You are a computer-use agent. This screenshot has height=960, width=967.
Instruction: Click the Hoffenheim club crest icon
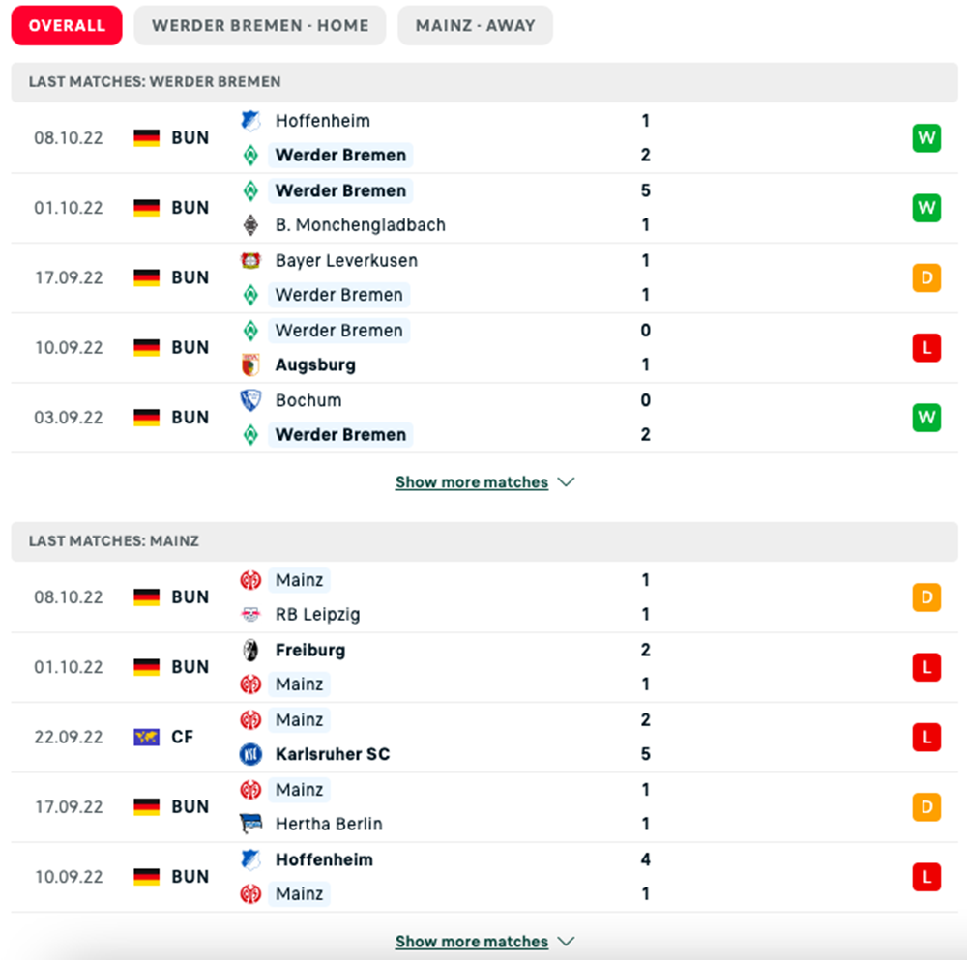pyautogui.click(x=250, y=121)
